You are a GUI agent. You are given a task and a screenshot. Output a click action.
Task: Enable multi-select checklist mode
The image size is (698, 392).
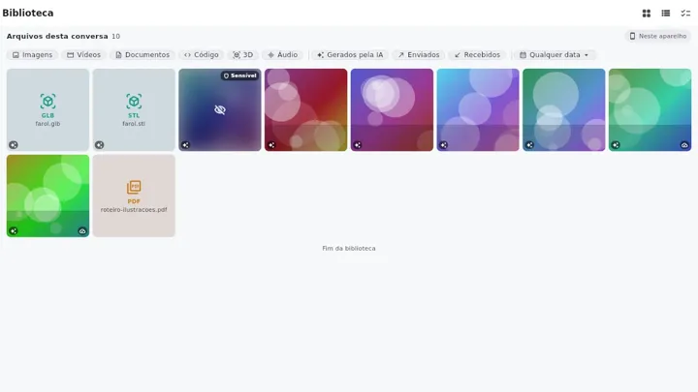(685, 14)
